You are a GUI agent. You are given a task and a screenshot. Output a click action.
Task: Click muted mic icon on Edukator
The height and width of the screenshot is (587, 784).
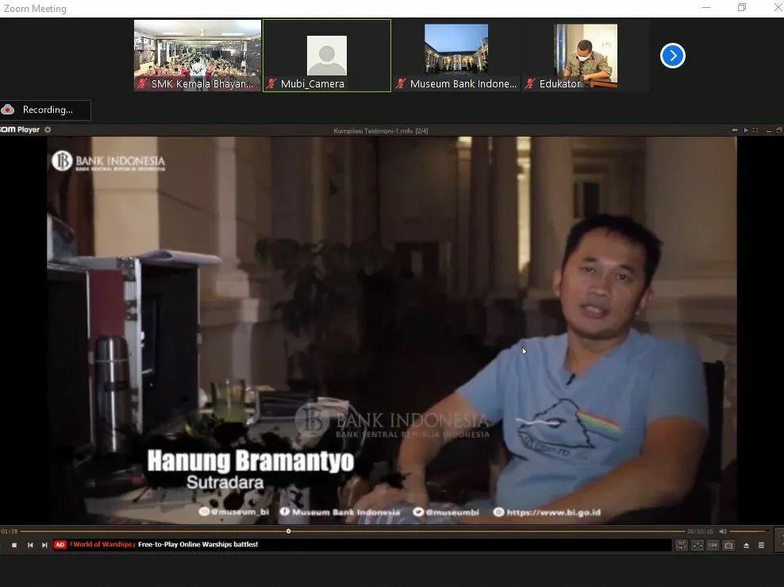coord(530,83)
